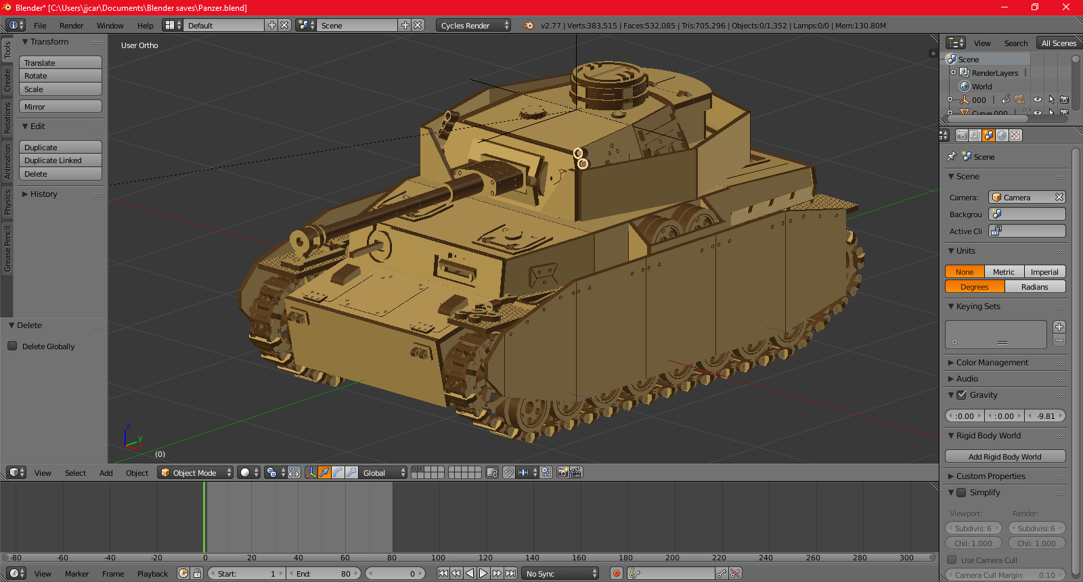The width and height of the screenshot is (1083, 582).
Task: Open the Cycles Render engine dropdown
Action: click(473, 25)
